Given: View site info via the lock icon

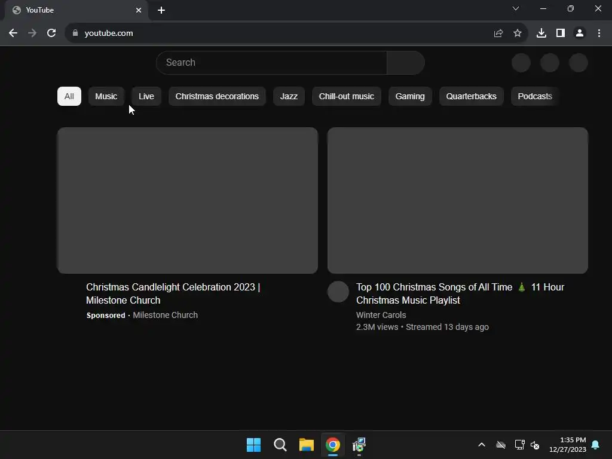Looking at the screenshot, I should (x=75, y=33).
